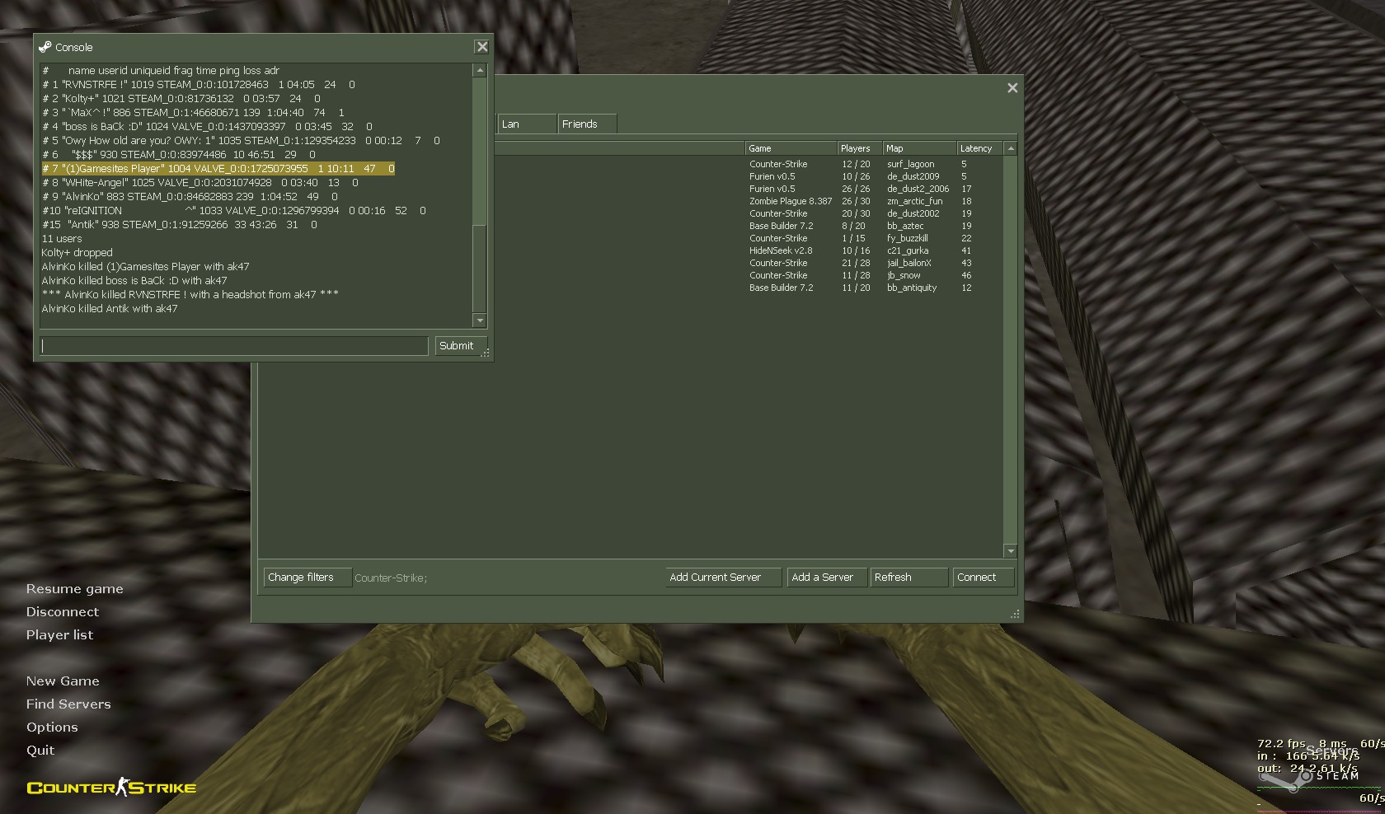The width and height of the screenshot is (1385, 814).
Task: Open Find Servers menu item
Action: click(68, 704)
